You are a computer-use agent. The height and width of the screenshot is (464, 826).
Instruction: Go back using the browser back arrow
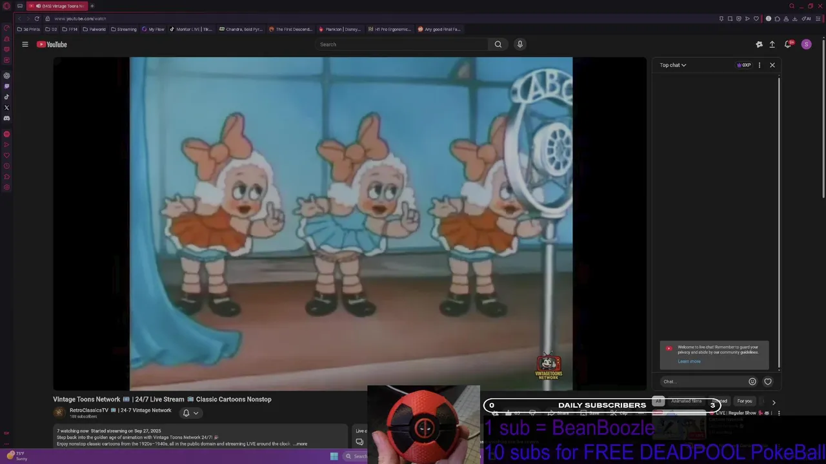19,19
